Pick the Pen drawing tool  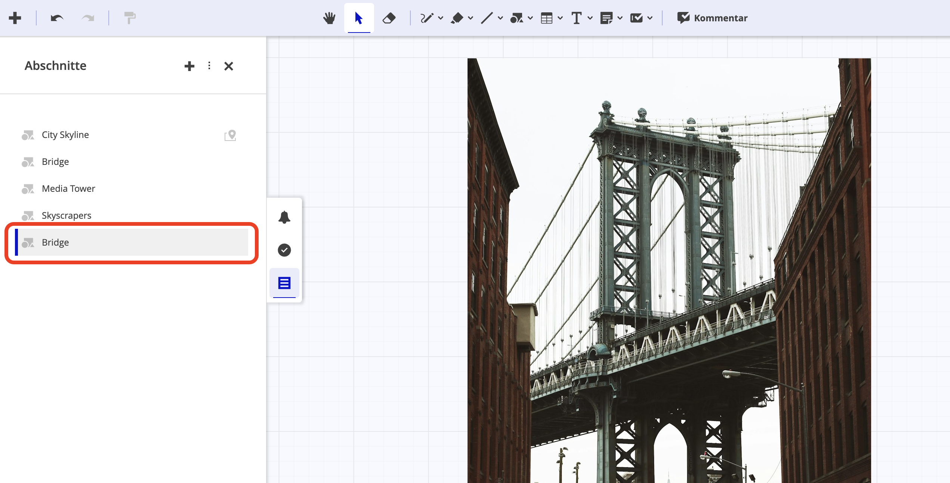point(427,18)
